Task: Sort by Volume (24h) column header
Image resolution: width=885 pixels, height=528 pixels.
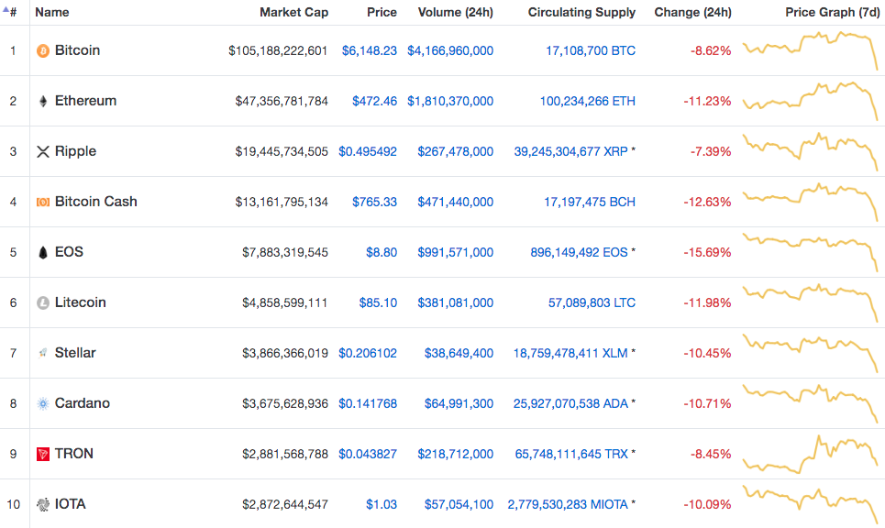Action: (x=455, y=13)
